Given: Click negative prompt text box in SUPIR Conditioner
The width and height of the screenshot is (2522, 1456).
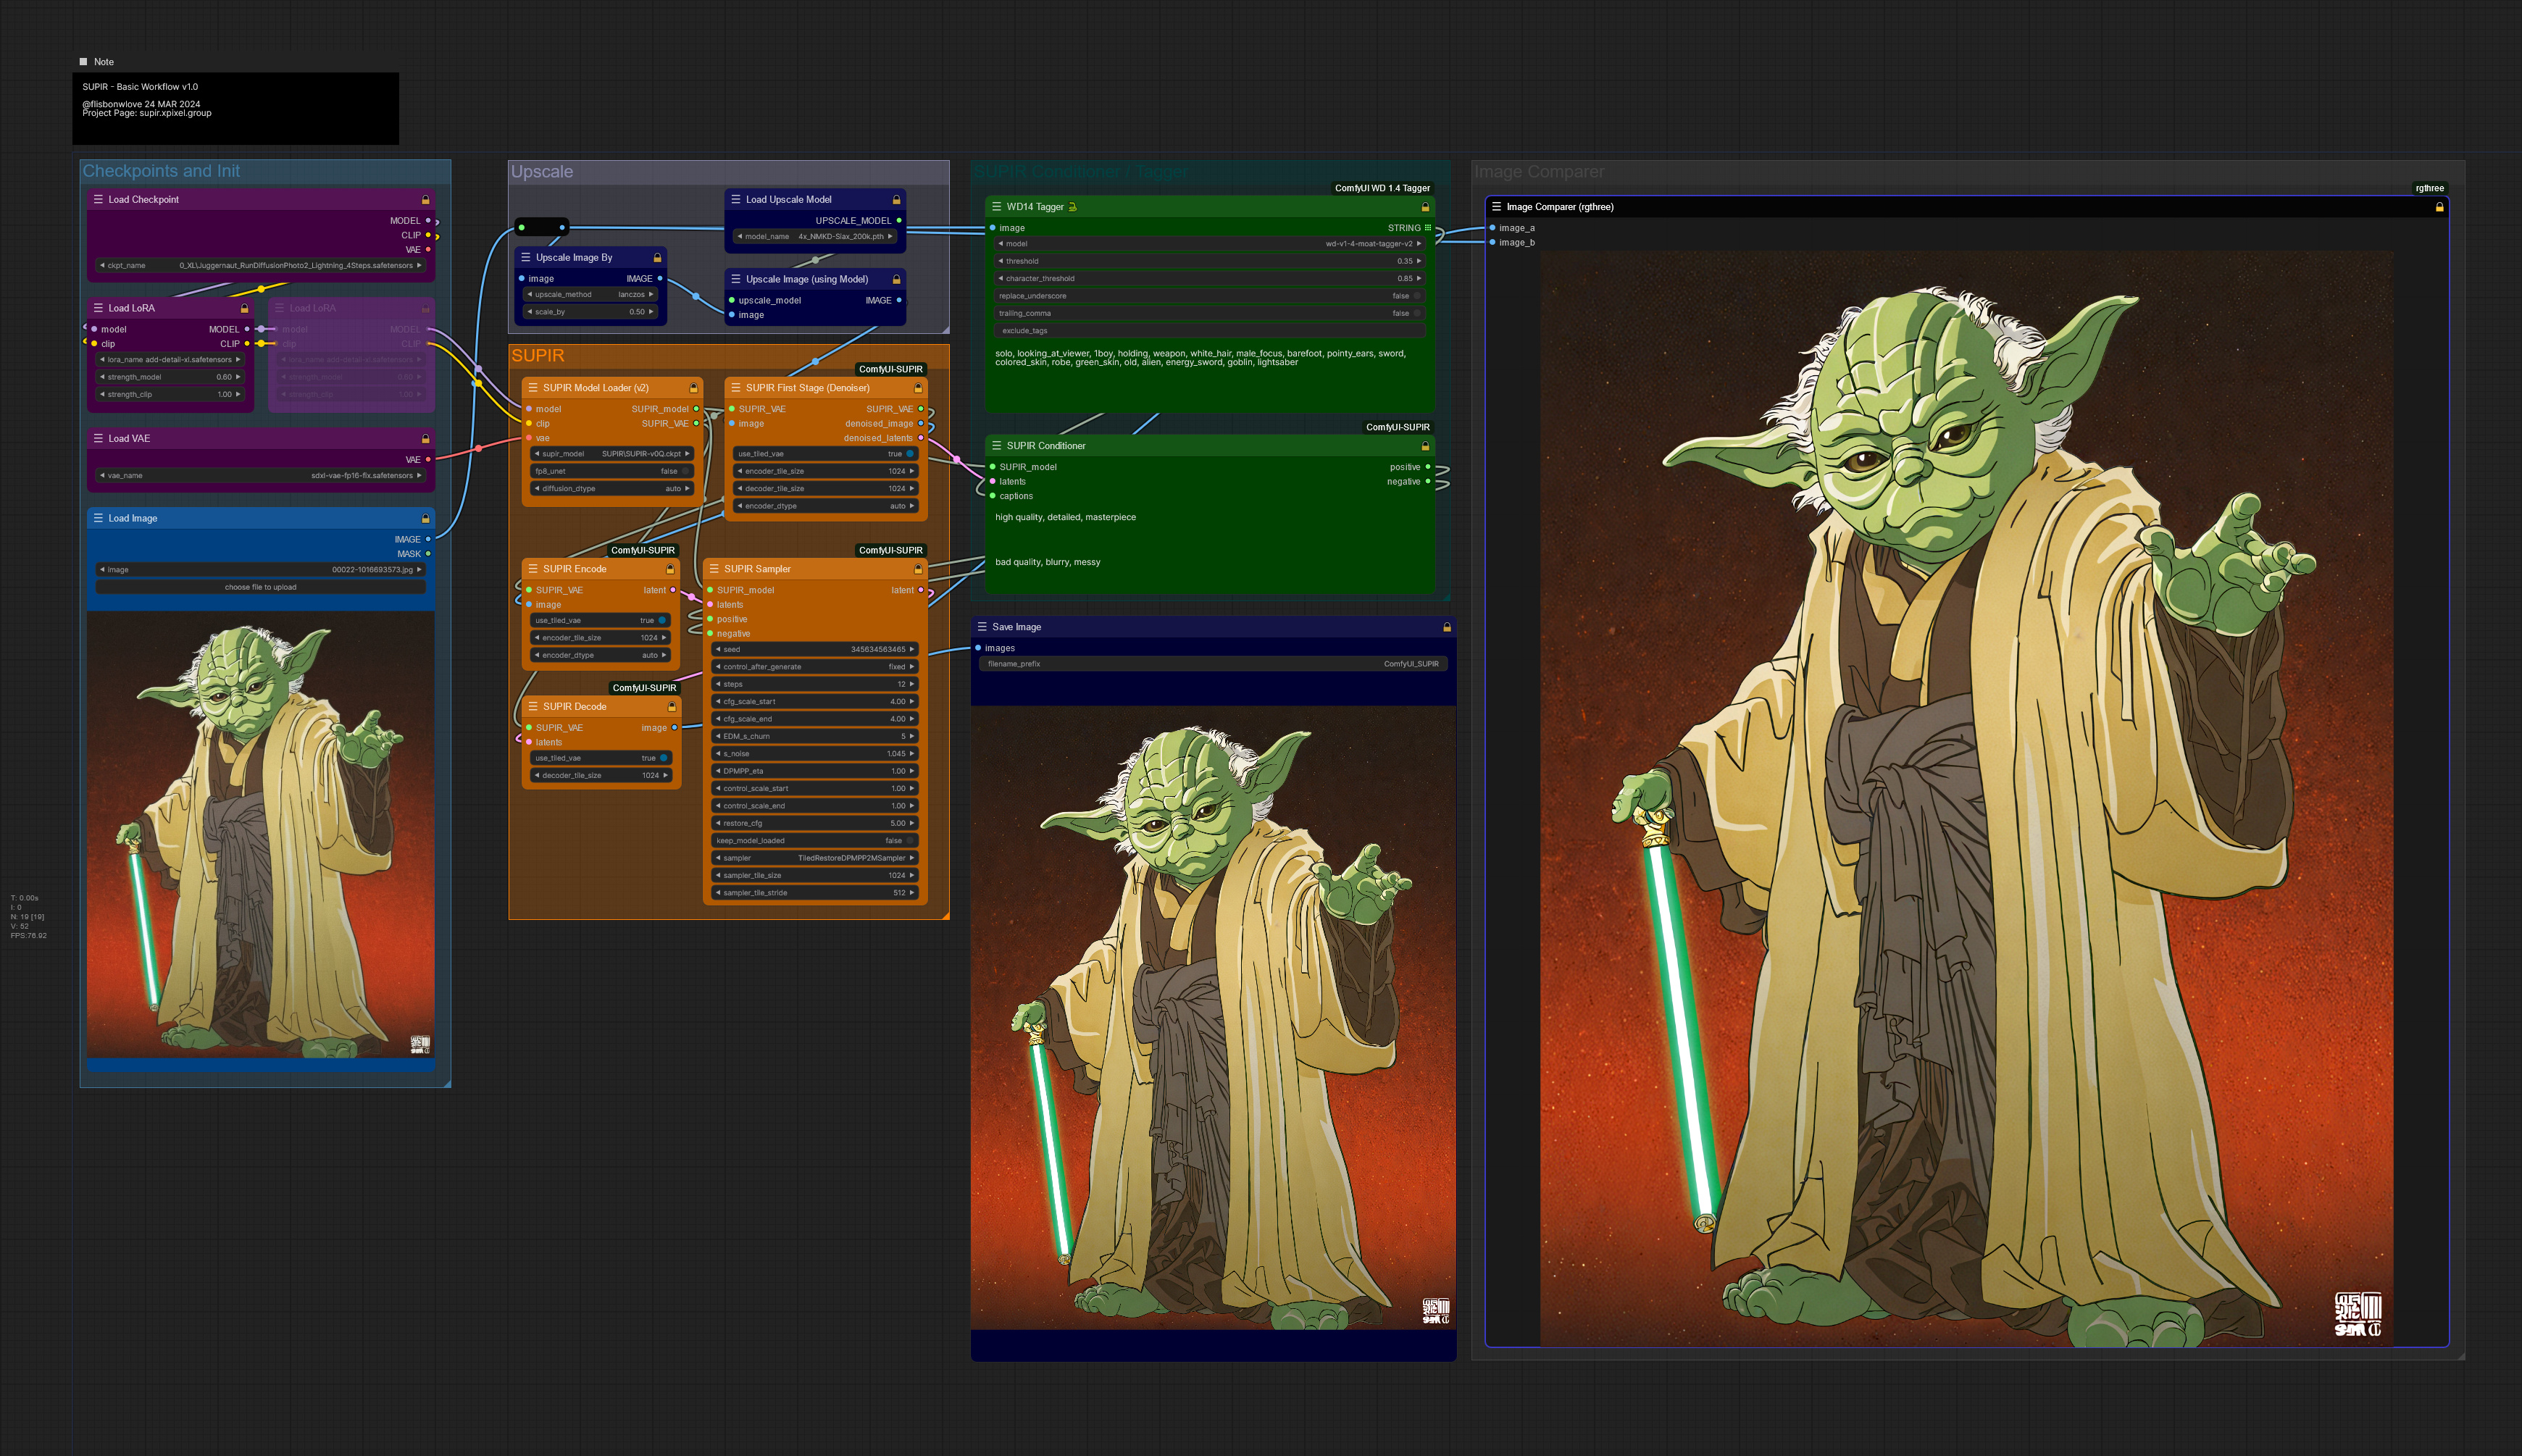Looking at the screenshot, I should coord(1209,572).
